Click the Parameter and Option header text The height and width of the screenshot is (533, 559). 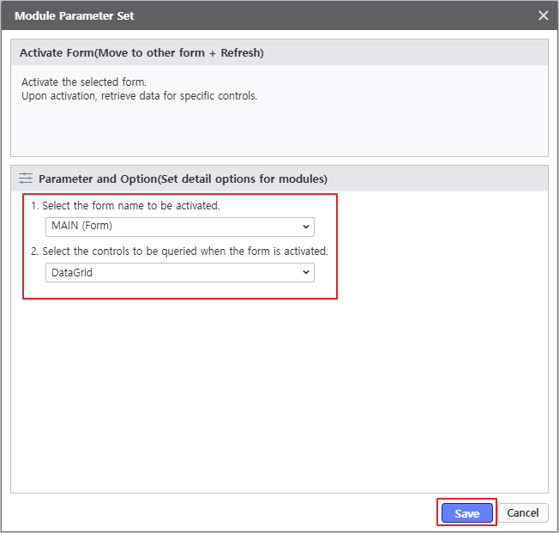(x=183, y=179)
